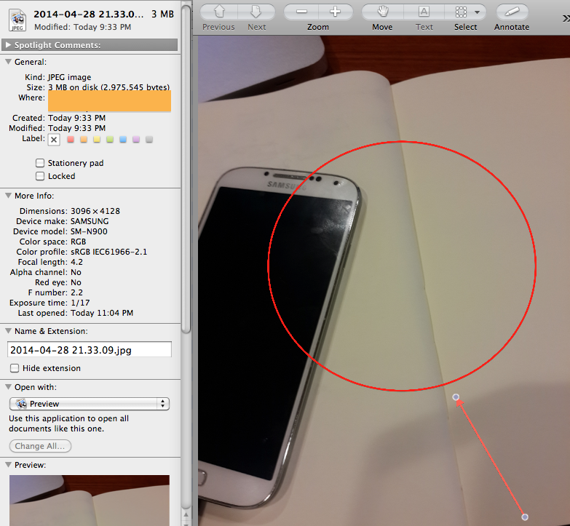This screenshot has width=570, height=526.
Task: Click Last opened Today 11:04 PM
Action: tap(102, 313)
